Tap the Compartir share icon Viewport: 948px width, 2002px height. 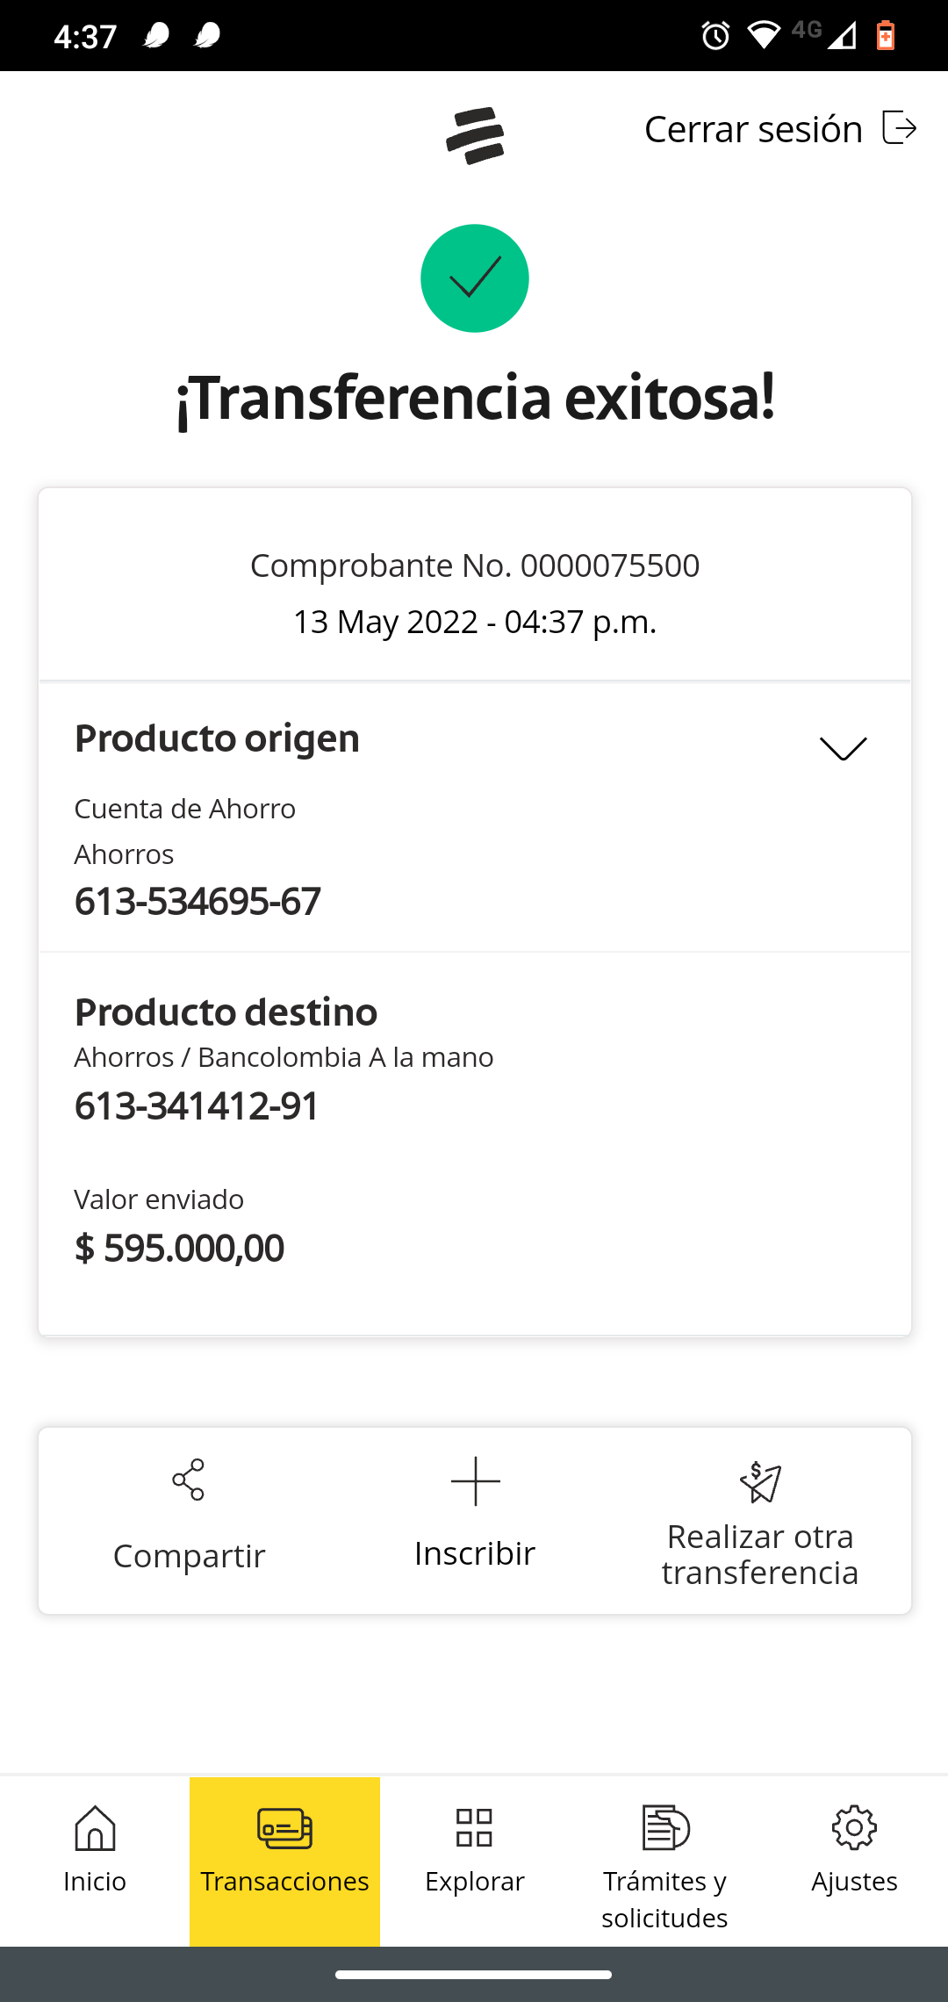[x=189, y=1480]
